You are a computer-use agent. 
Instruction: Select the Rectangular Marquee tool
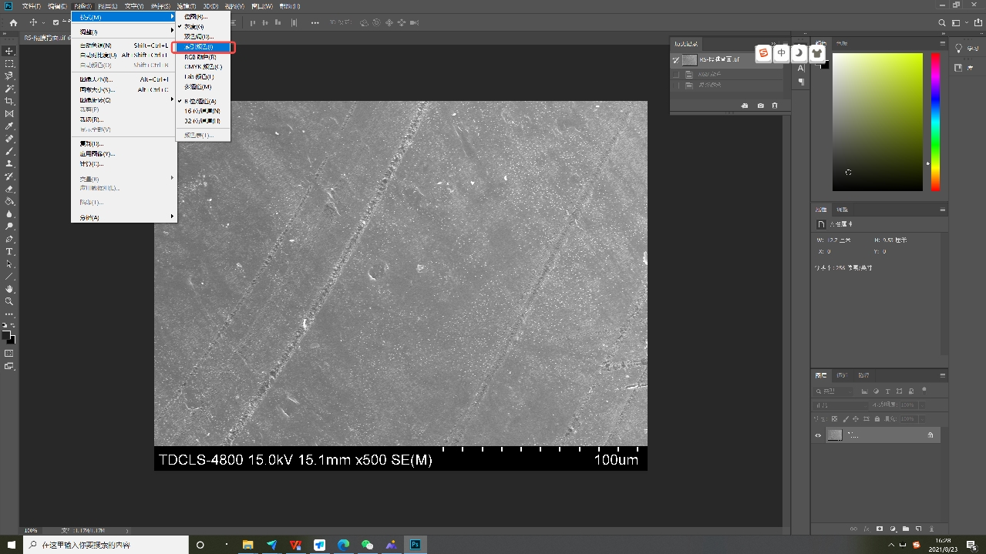point(9,63)
